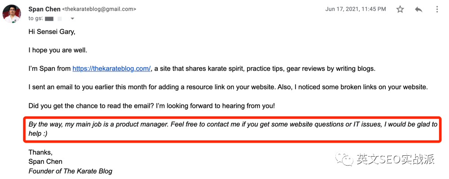Click the Jun 17, 2021 timestamp

355,9
